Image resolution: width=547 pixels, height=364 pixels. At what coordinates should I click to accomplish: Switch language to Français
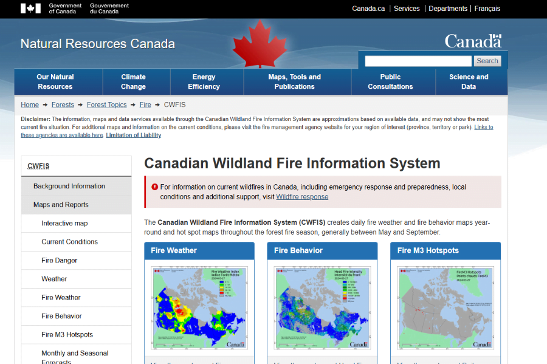(487, 9)
